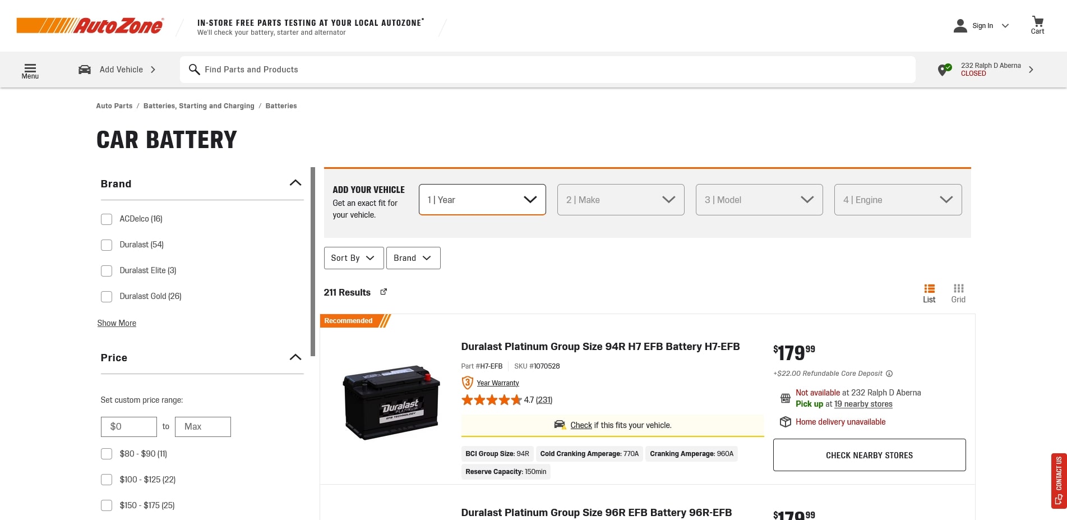This screenshot has width=1067, height=520.
Task: Click the Add Vehicle car icon
Action: tap(84, 69)
